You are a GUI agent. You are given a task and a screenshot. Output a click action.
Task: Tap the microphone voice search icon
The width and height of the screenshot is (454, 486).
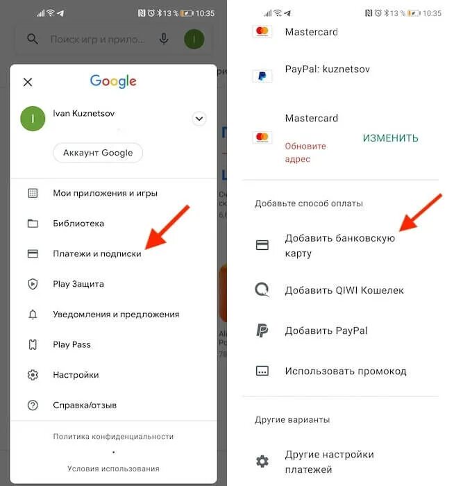click(164, 39)
